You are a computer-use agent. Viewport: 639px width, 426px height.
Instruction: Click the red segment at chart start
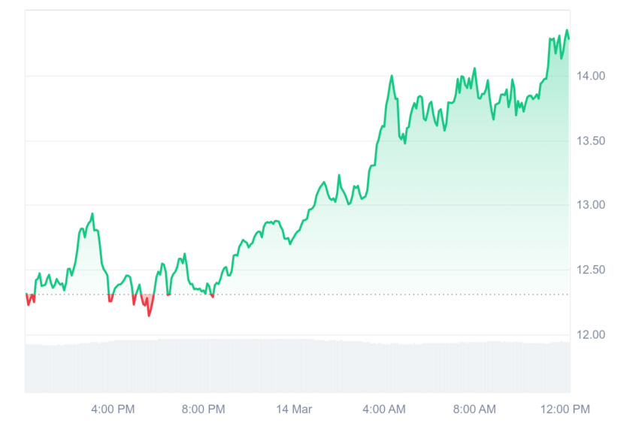pos(30,299)
